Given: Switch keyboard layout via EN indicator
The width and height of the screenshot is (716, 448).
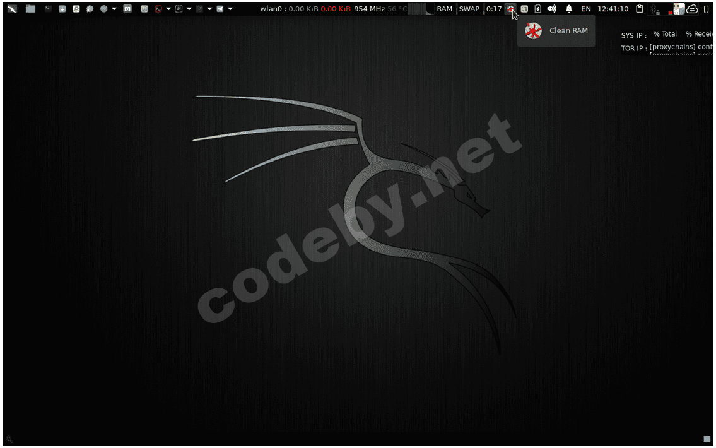Looking at the screenshot, I should click(x=586, y=9).
